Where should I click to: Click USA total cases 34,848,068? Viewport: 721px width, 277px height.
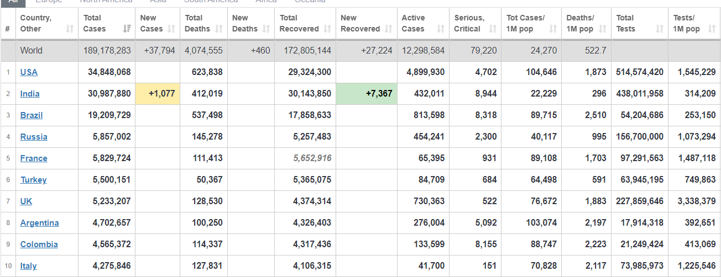109,72
